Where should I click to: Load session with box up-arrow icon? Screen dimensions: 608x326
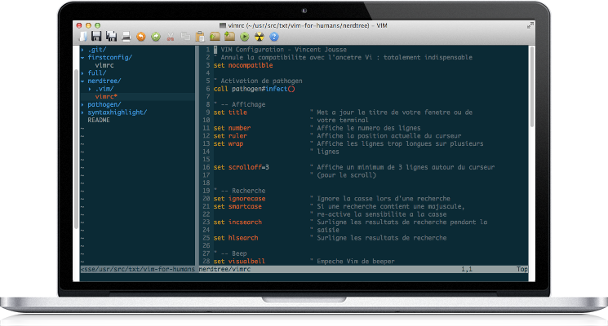tap(215, 37)
